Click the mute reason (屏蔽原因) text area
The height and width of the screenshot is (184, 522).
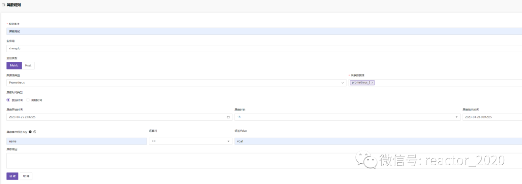pyautogui.click(x=264, y=161)
